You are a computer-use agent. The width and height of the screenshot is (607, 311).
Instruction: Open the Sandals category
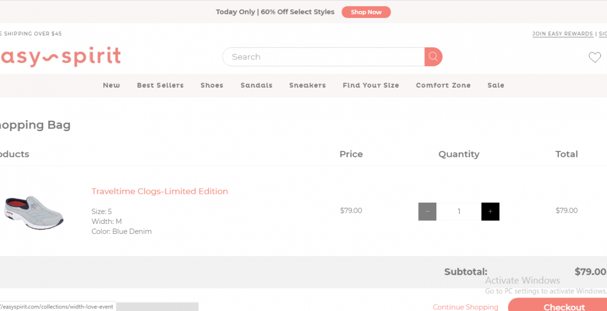click(x=256, y=86)
